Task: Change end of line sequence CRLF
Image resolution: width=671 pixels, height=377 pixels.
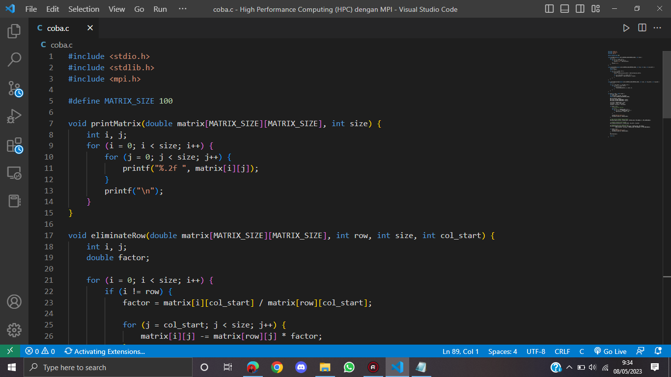Action: point(562,351)
